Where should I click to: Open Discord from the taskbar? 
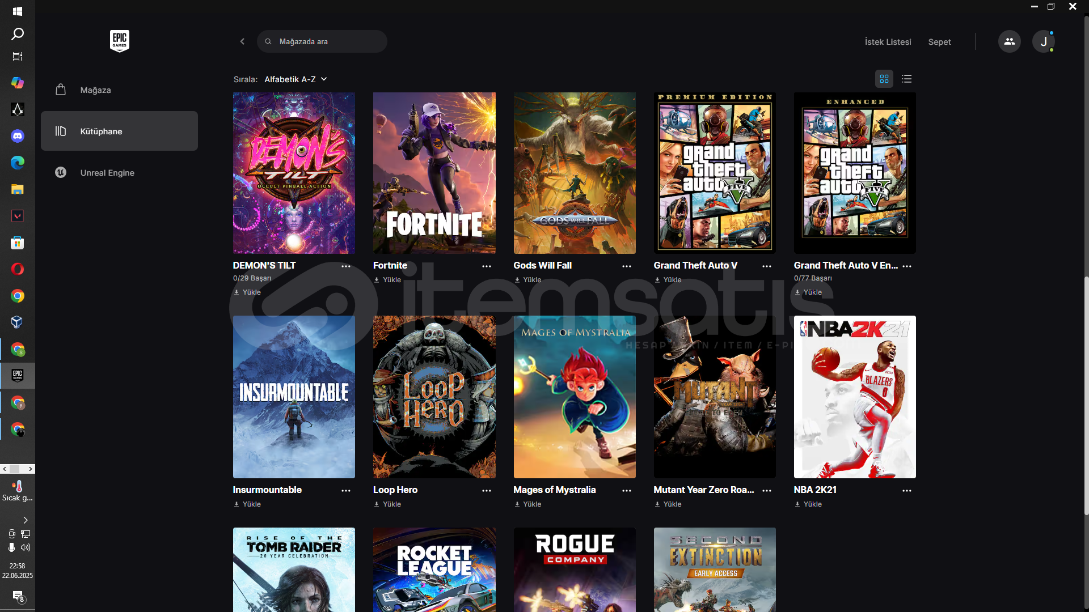(x=18, y=136)
